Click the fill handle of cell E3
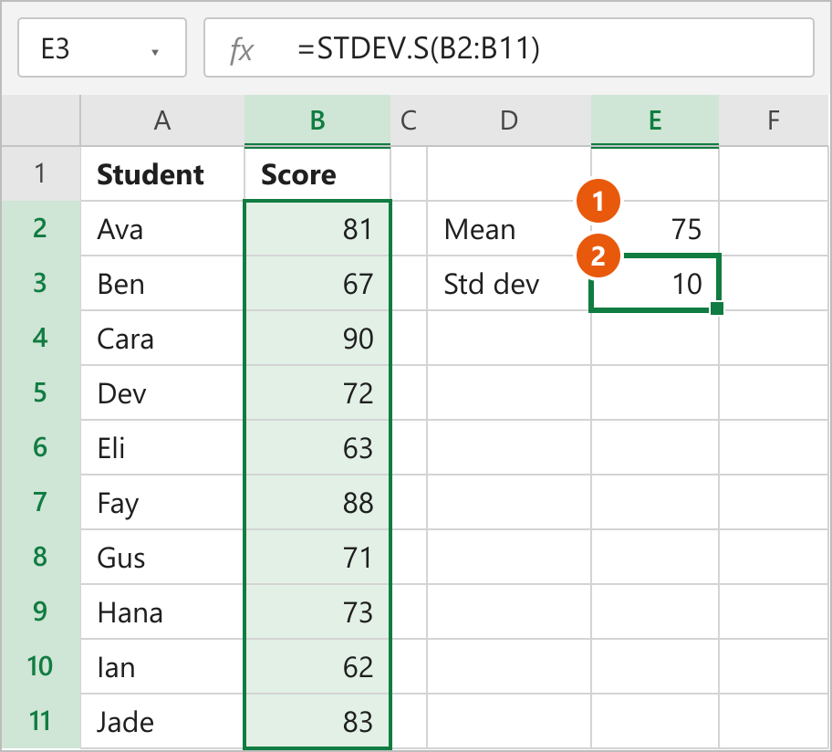Viewport: 832px width, 752px height. click(x=716, y=308)
